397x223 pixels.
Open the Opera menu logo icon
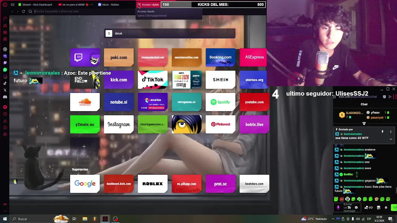pyautogui.click(x=5, y=5)
